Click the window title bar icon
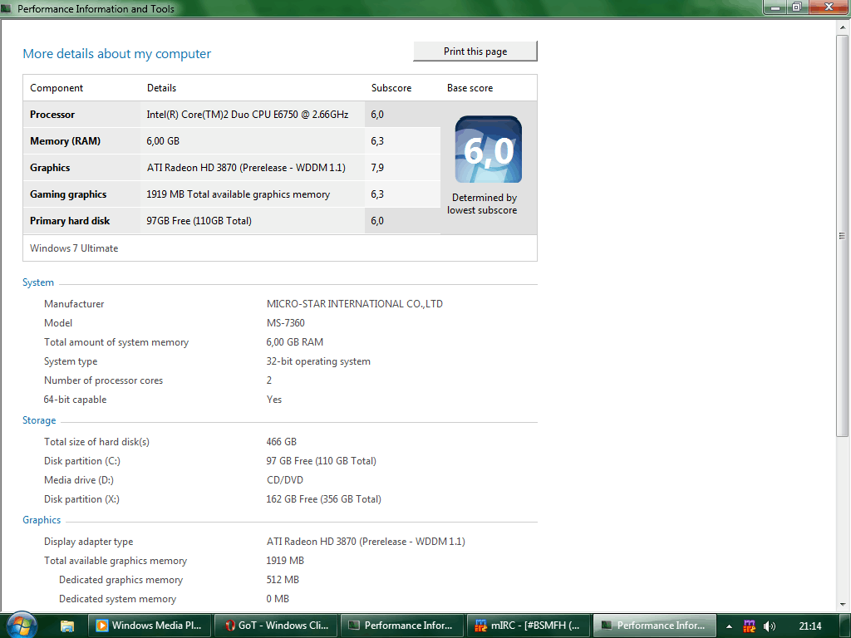 coord(7,8)
